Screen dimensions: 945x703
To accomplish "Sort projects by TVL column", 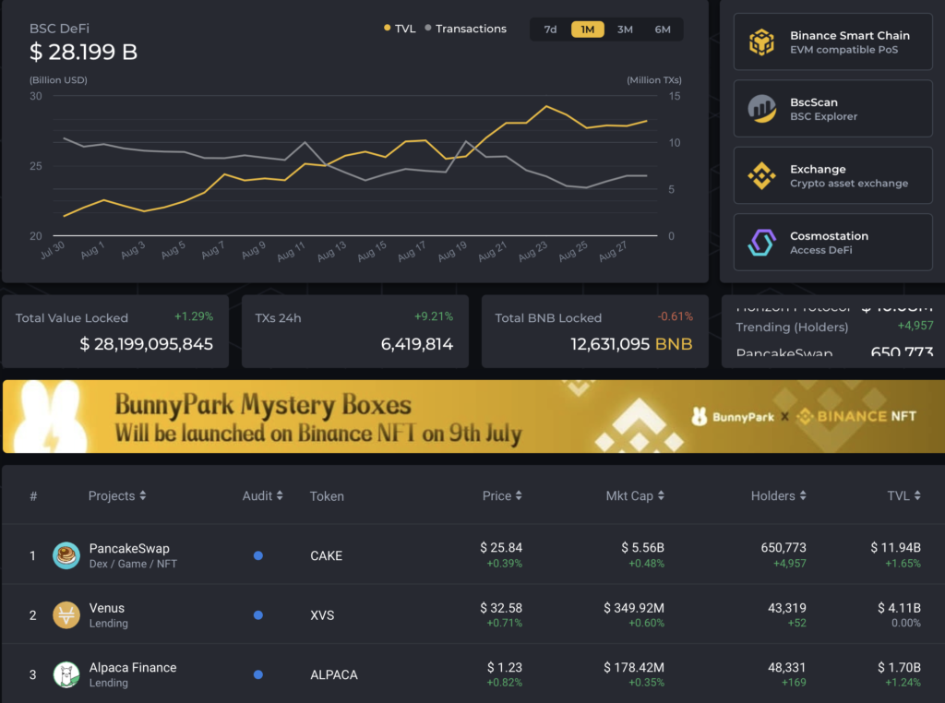I will coord(903,495).
